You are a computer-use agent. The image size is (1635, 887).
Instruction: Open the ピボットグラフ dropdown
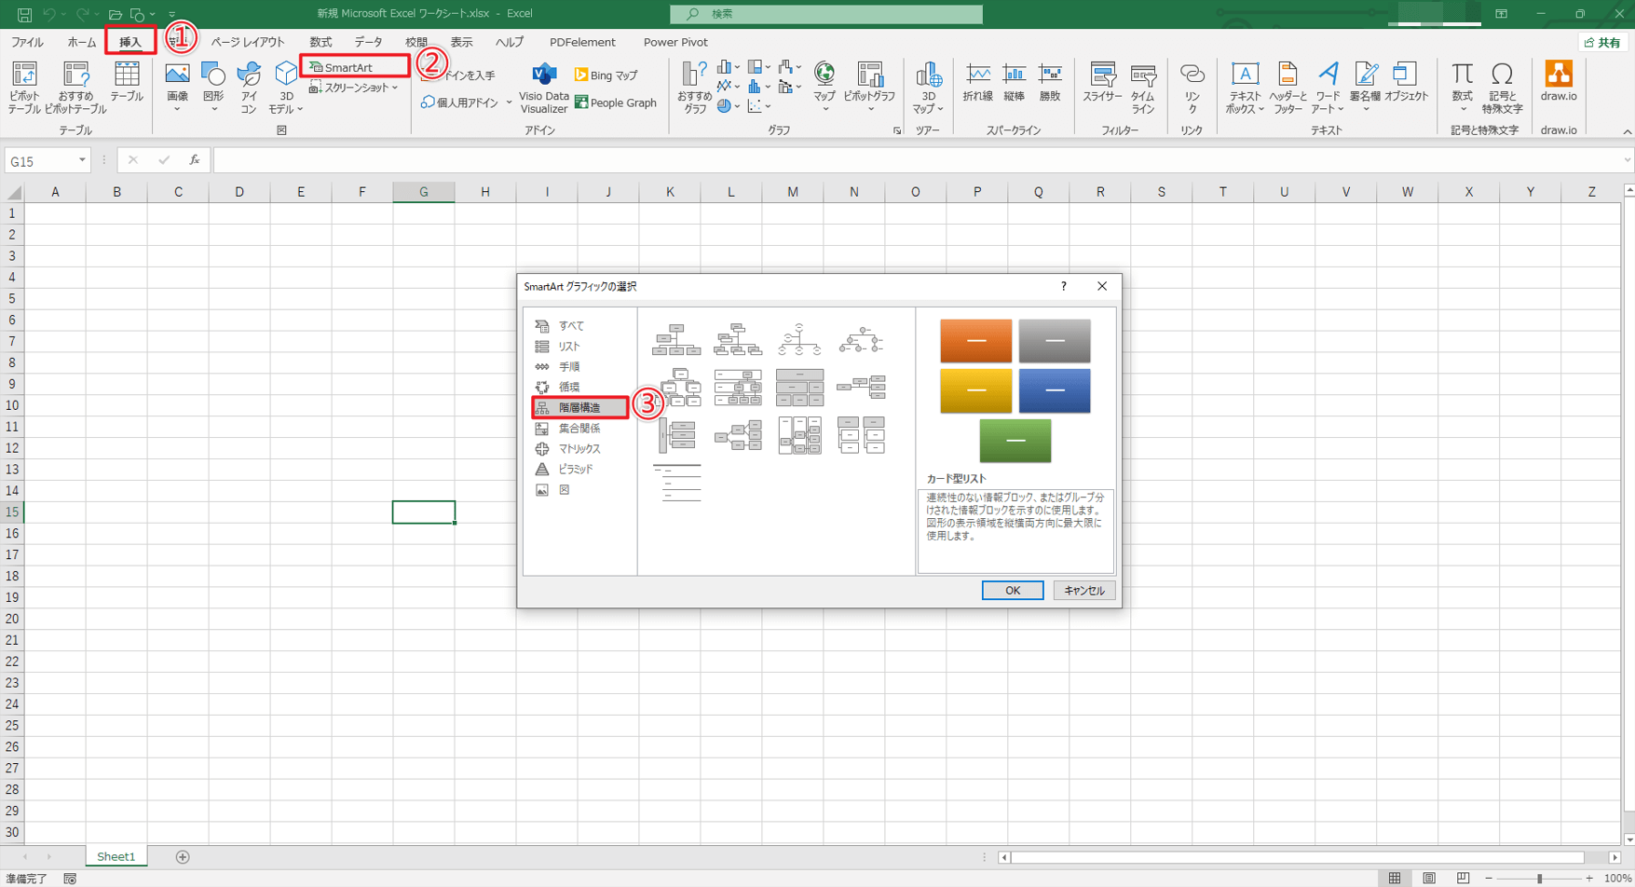tap(869, 88)
